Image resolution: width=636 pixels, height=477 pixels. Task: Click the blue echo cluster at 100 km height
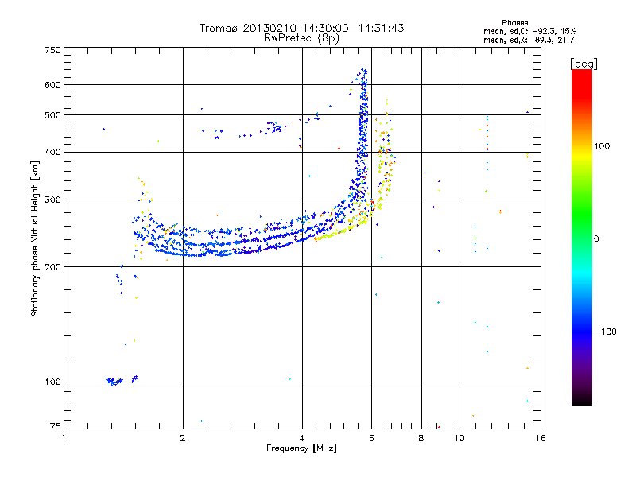(114, 382)
